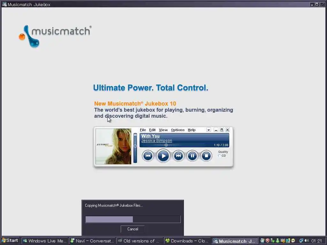The width and height of the screenshot is (327, 245).
Task: Click the Musicmatch Jukebox taskbar button
Action: [235, 241]
